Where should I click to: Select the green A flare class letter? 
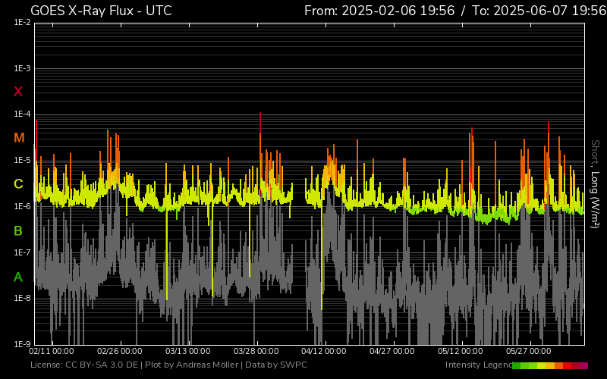[x=18, y=277]
